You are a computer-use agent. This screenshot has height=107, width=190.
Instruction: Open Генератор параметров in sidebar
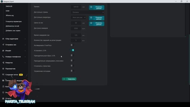(x=14, y=21)
